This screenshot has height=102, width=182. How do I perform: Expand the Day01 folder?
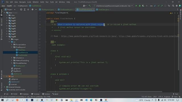pos(7,18)
